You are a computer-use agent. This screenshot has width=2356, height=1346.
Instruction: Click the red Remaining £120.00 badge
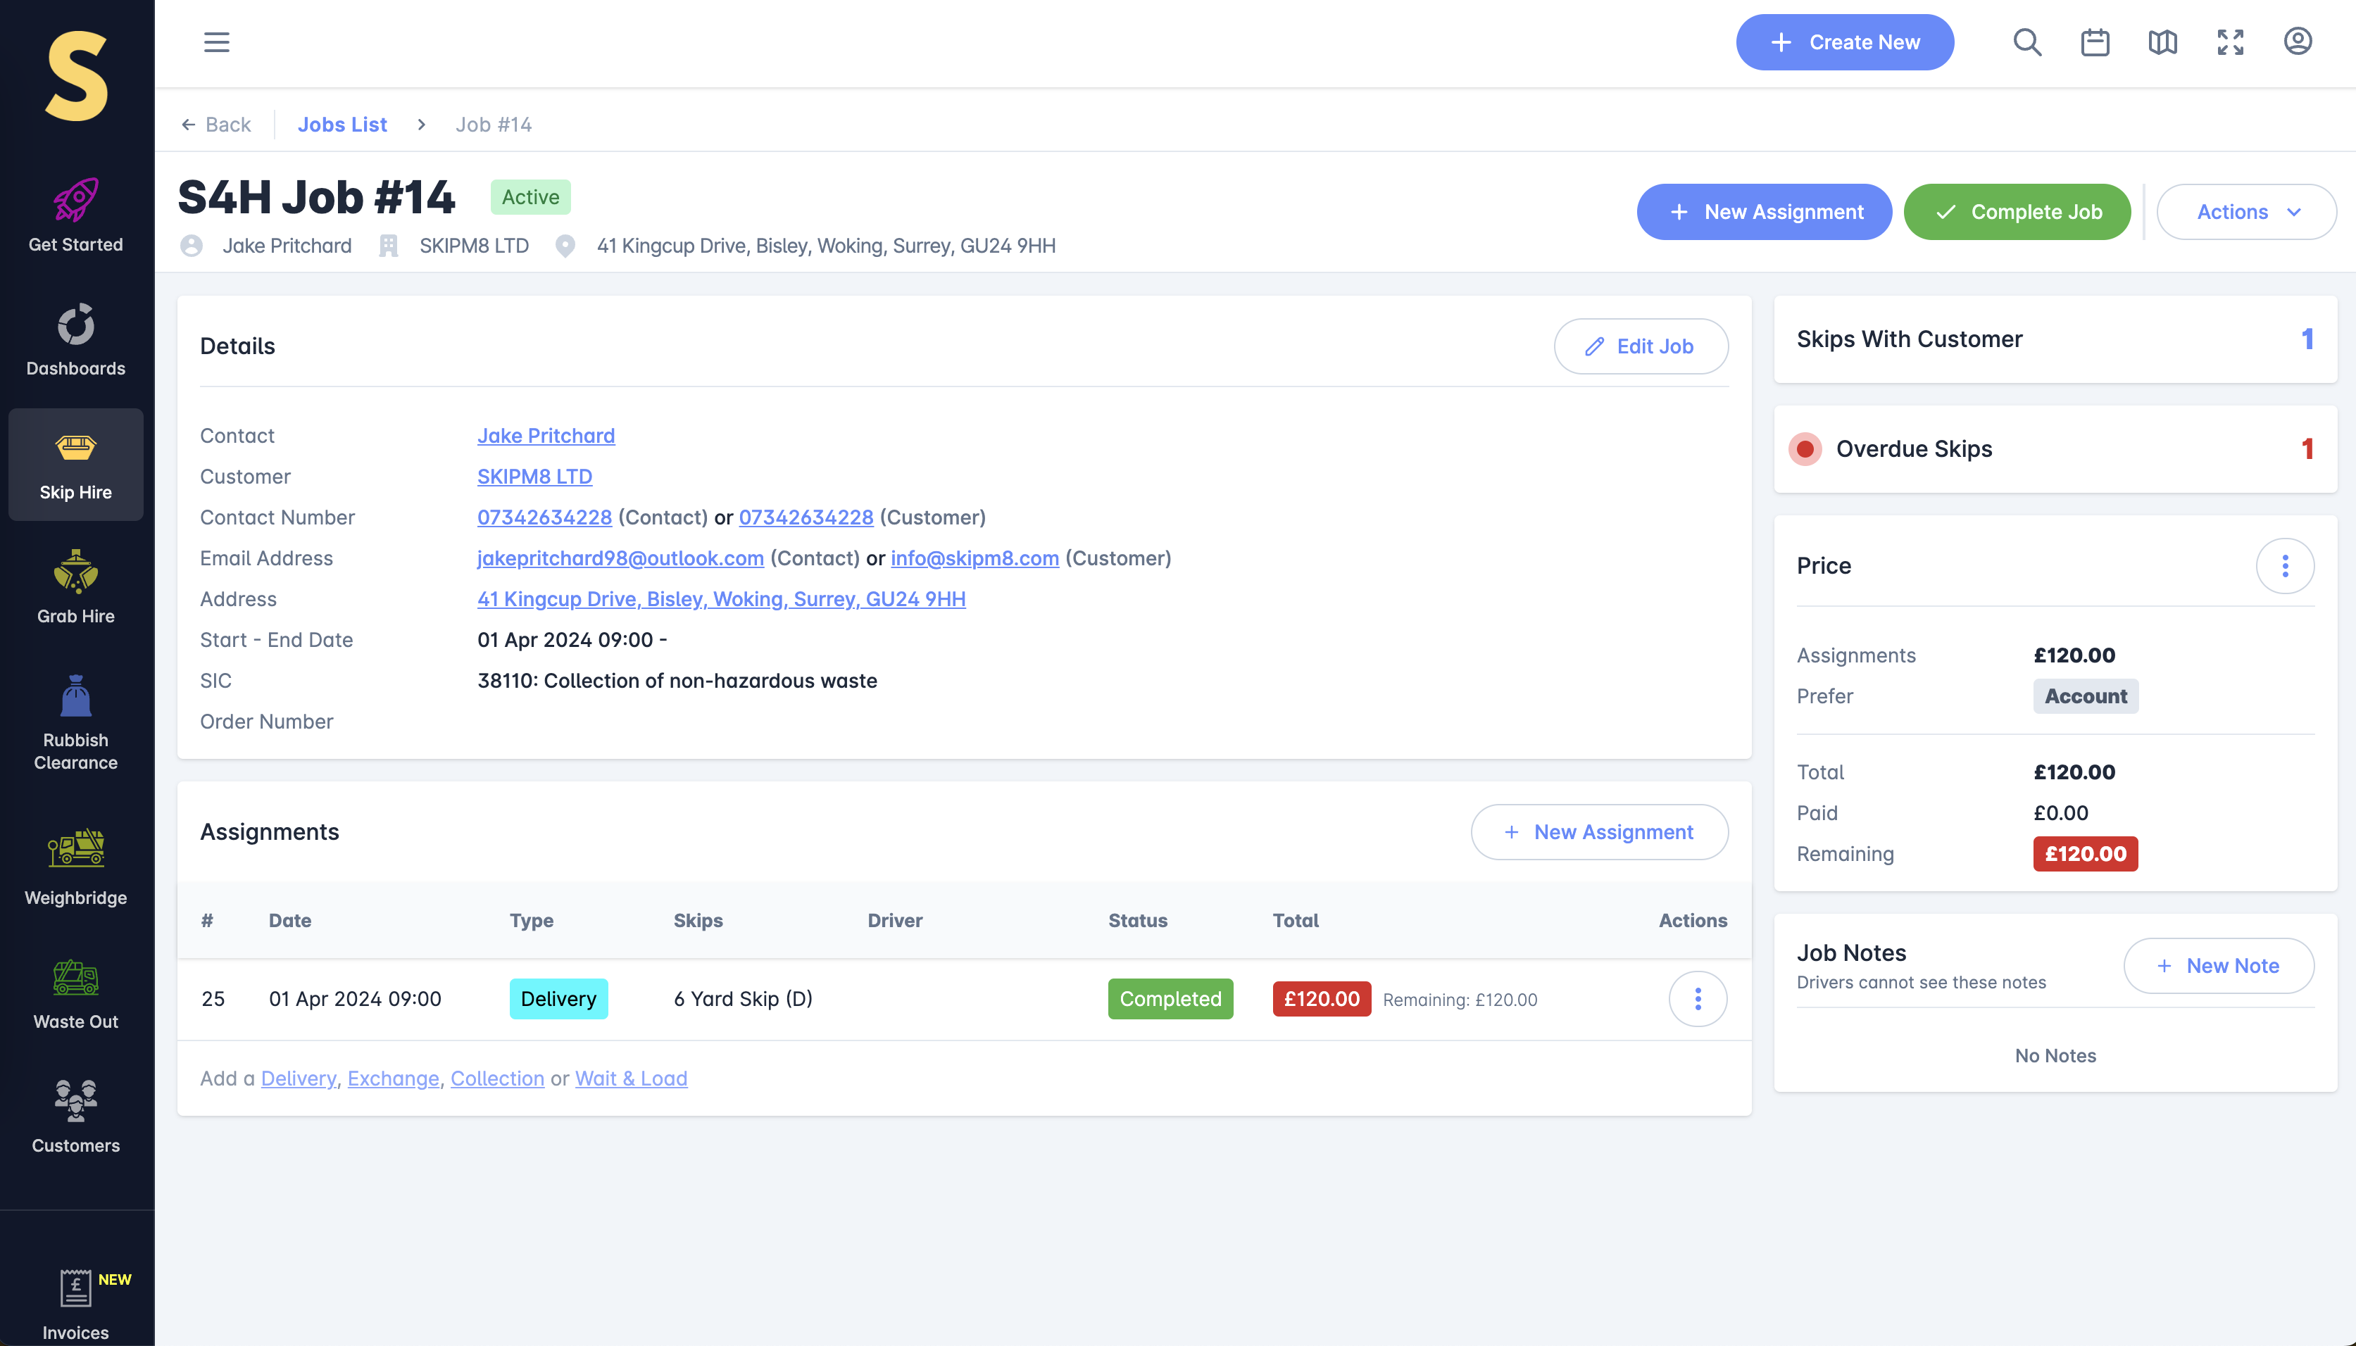[2084, 853]
